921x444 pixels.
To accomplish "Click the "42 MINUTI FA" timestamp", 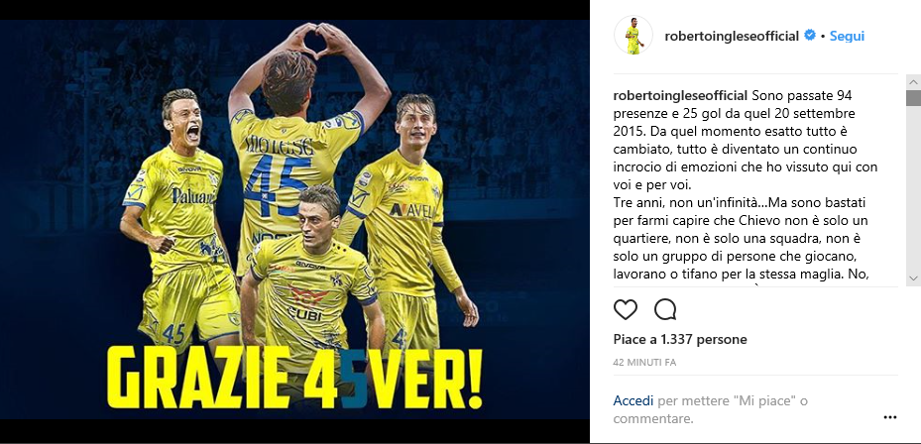I will (644, 363).
